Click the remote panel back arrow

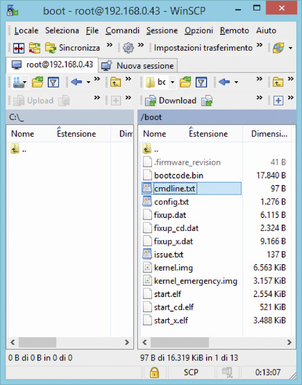coord(224,82)
